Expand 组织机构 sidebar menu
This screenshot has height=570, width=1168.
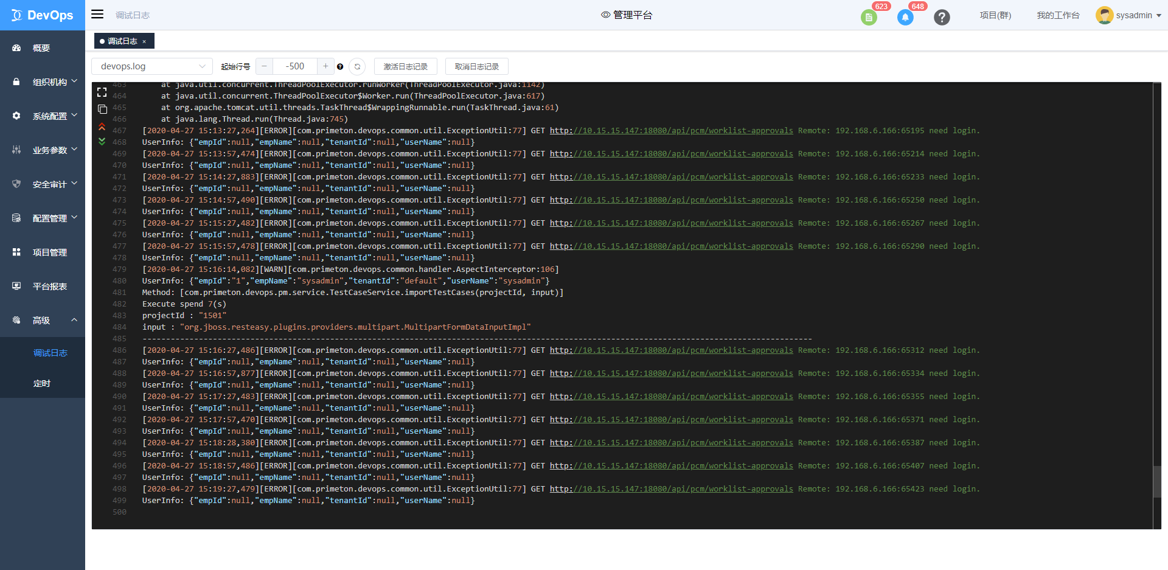43,82
